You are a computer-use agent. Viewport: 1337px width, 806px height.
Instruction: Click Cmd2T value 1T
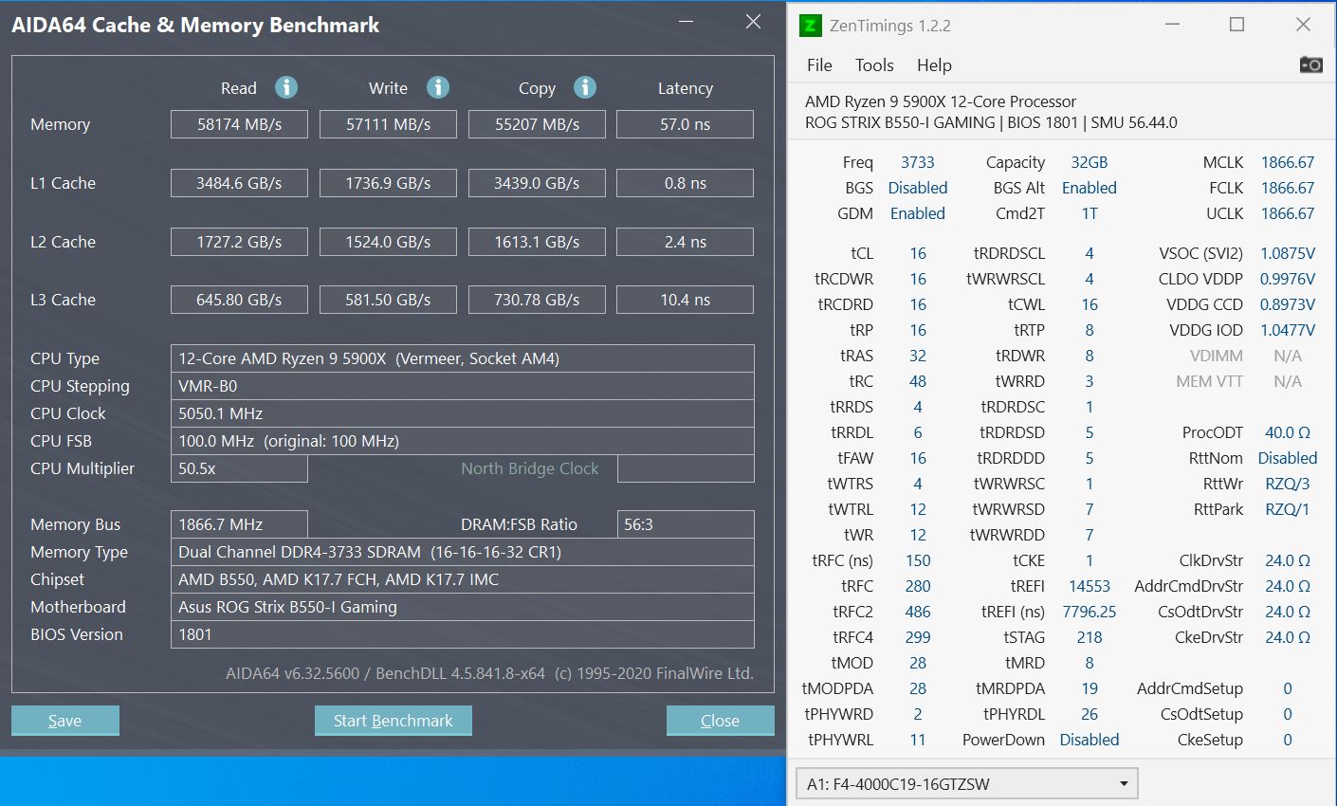(1090, 213)
